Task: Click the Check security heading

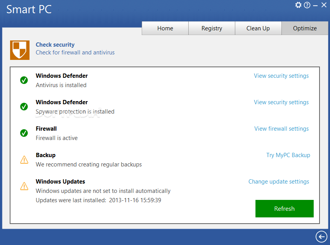Action: point(55,45)
